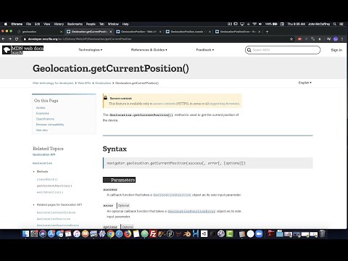The image size is (348, 261).
Task: Click the Geolocation breadcrumb link
Action: 103,83
